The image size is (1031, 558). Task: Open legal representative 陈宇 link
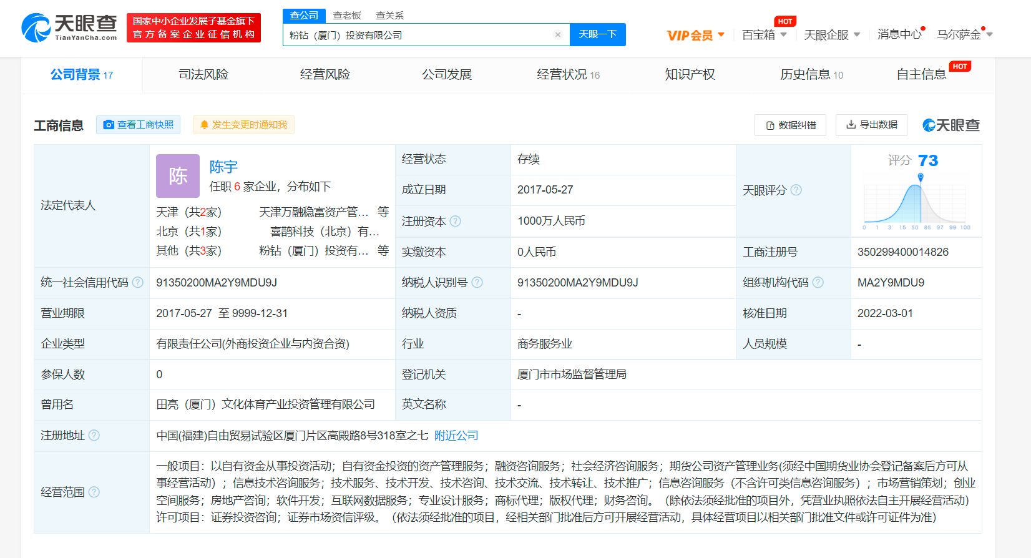point(223,167)
